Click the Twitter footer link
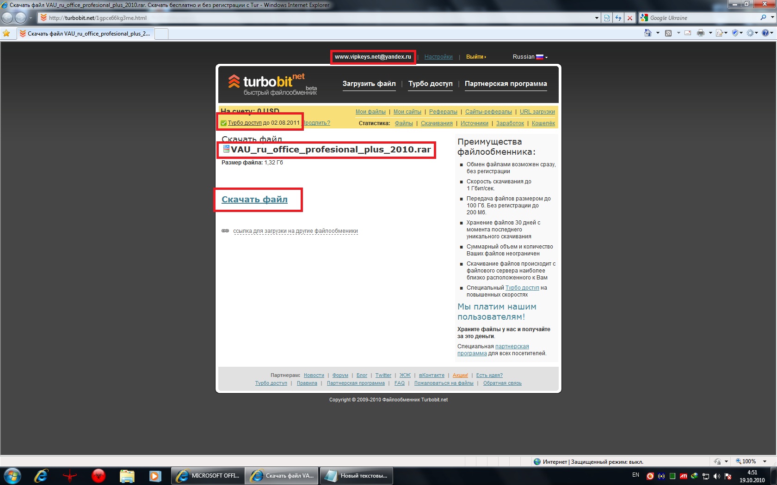 [383, 375]
